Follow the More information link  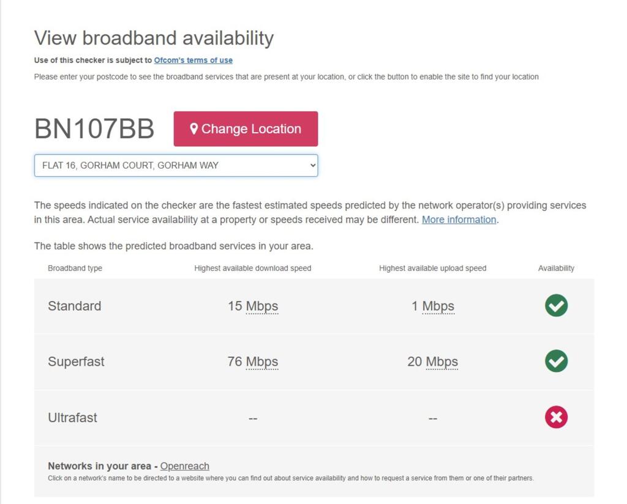tap(459, 220)
